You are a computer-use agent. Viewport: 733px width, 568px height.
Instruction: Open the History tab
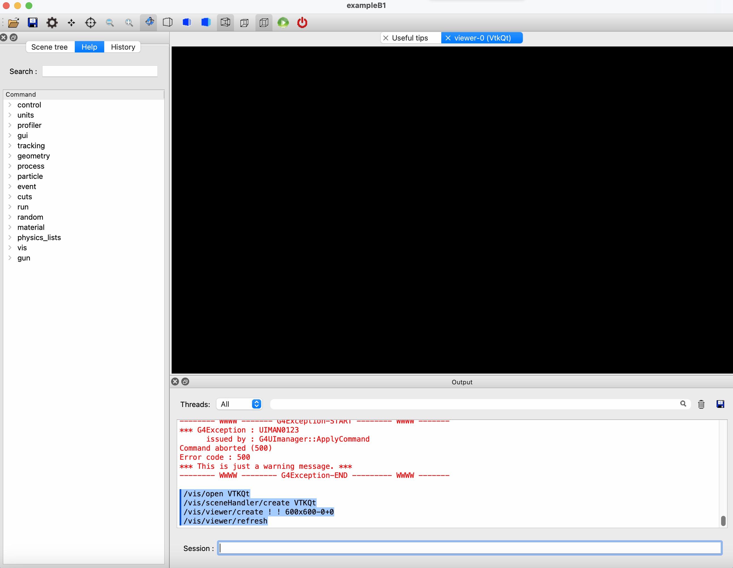(x=123, y=47)
